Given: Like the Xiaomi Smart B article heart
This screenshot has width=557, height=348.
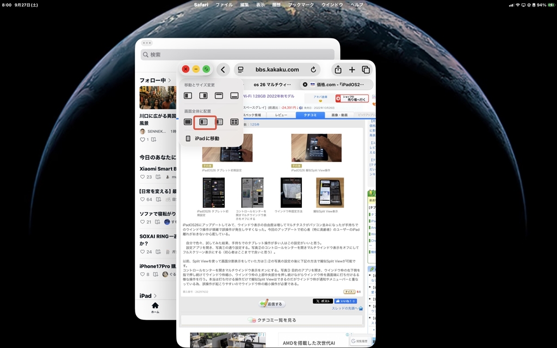Looking at the screenshot, I should [143, 177].
